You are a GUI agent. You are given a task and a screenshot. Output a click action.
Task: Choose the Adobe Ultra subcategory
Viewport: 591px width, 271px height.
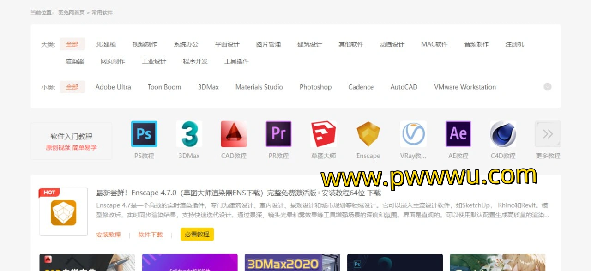113,87
